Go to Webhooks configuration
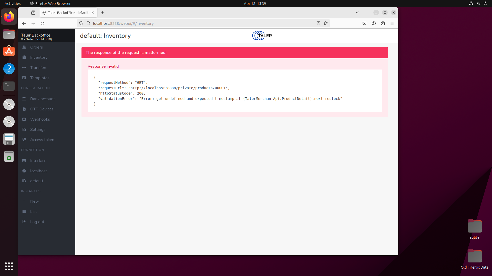 tap(40, 119)
